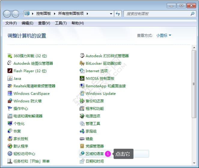Open the 工具(T) menu
This screenshot has width=199, height=168.
point(61,23)
